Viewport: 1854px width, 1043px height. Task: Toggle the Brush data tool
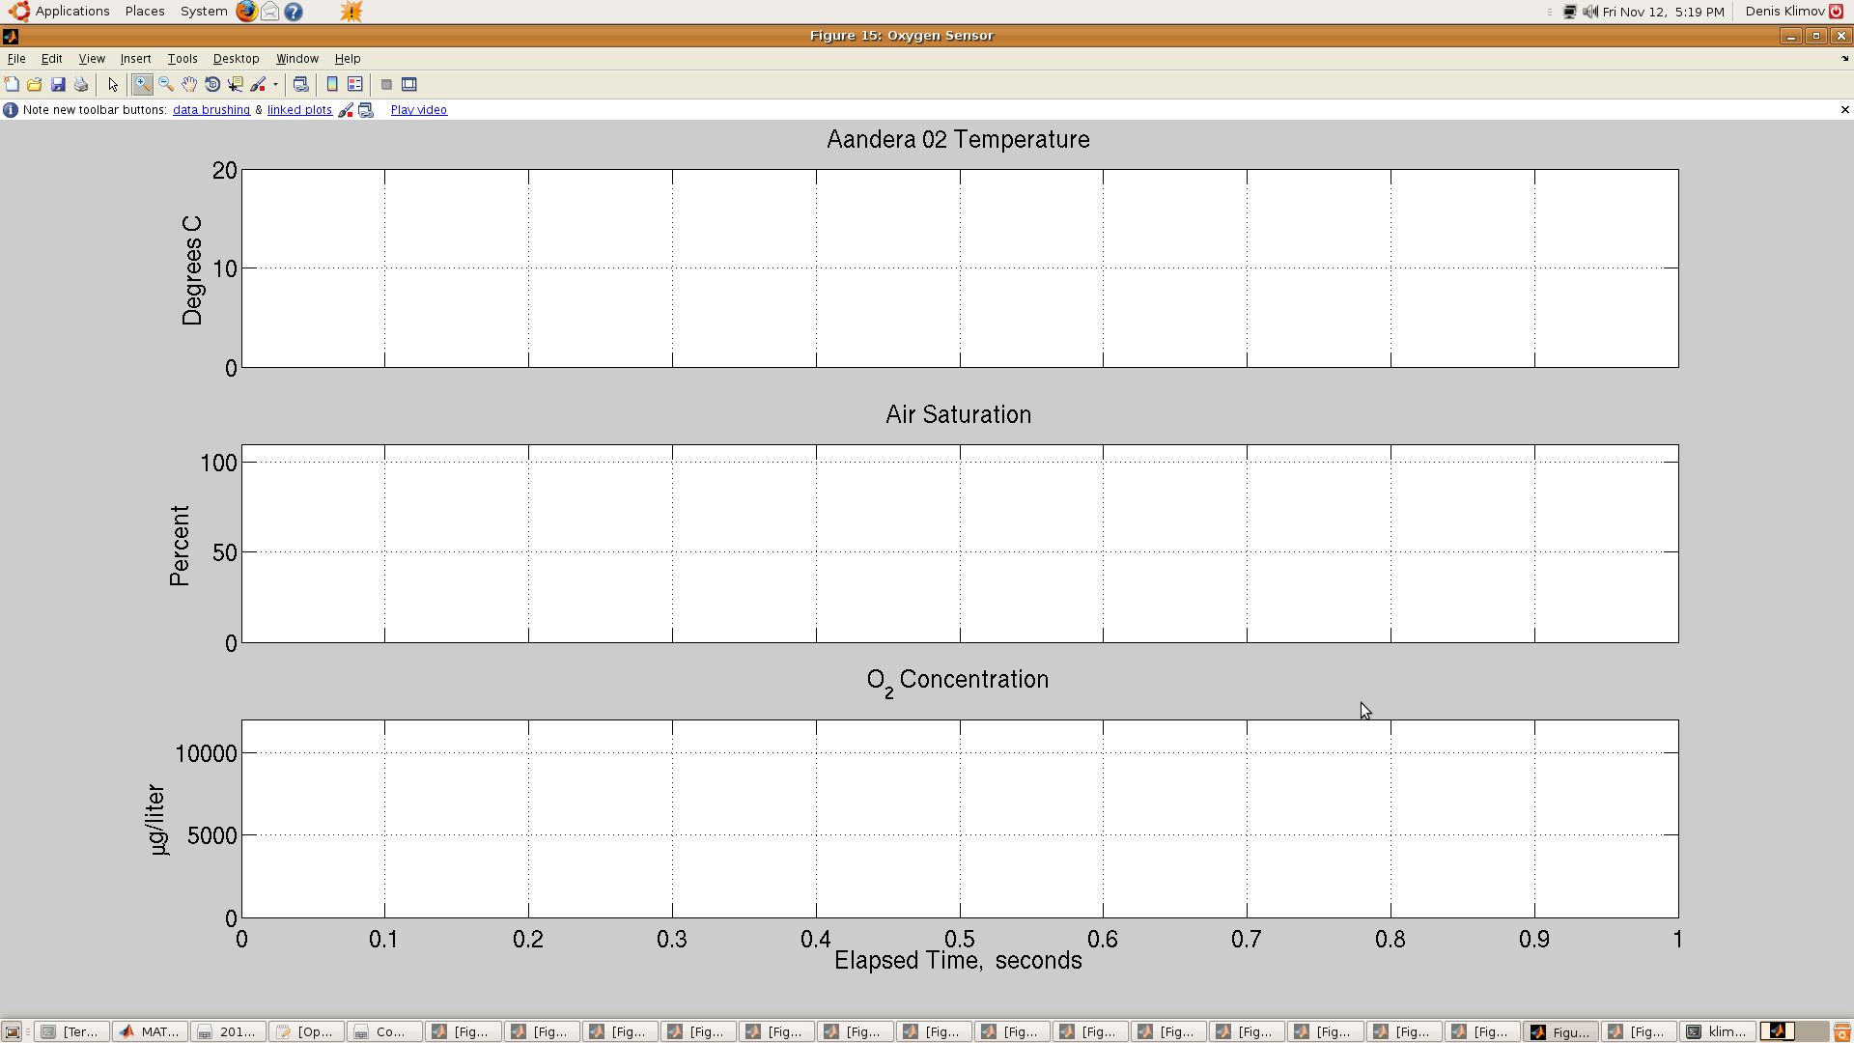[259, 85]
